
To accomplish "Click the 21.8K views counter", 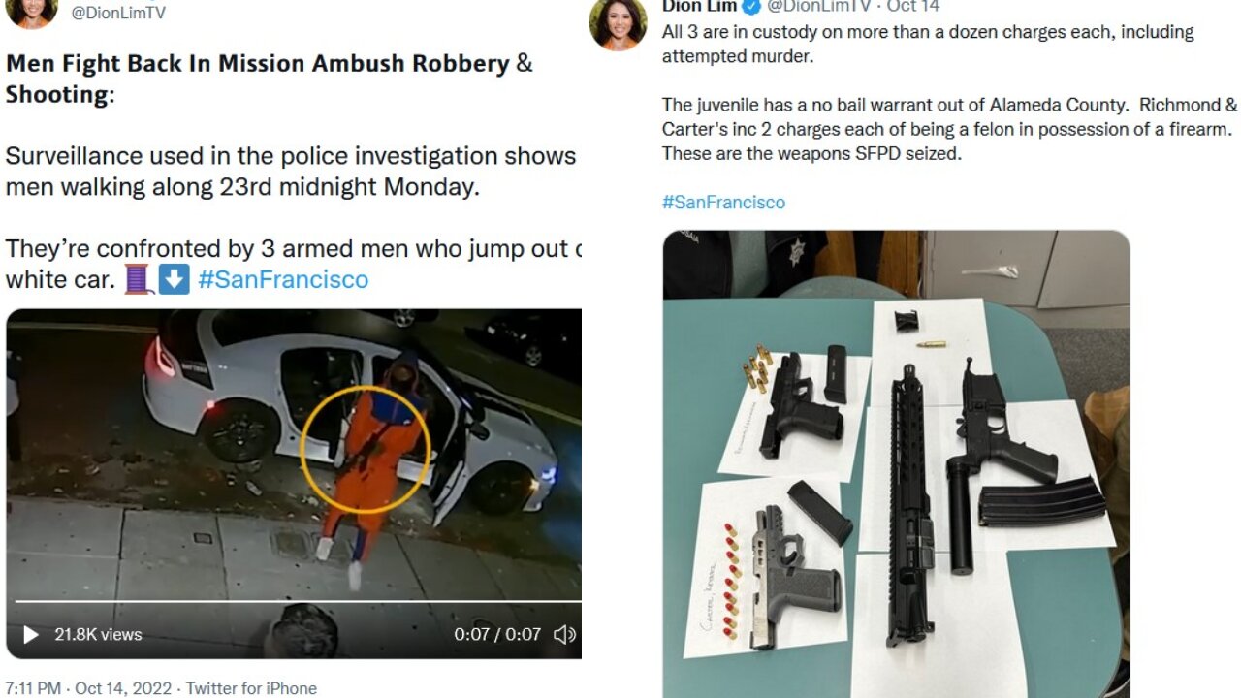I will tap(98, 635).
